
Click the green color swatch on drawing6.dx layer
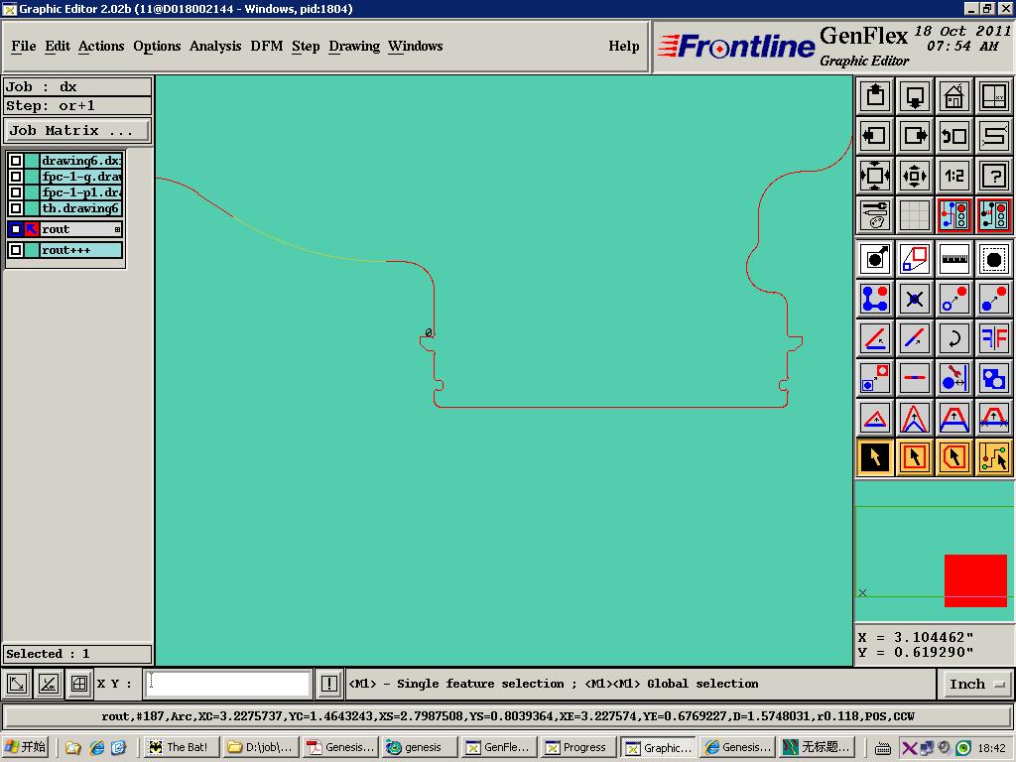point(32,161)
